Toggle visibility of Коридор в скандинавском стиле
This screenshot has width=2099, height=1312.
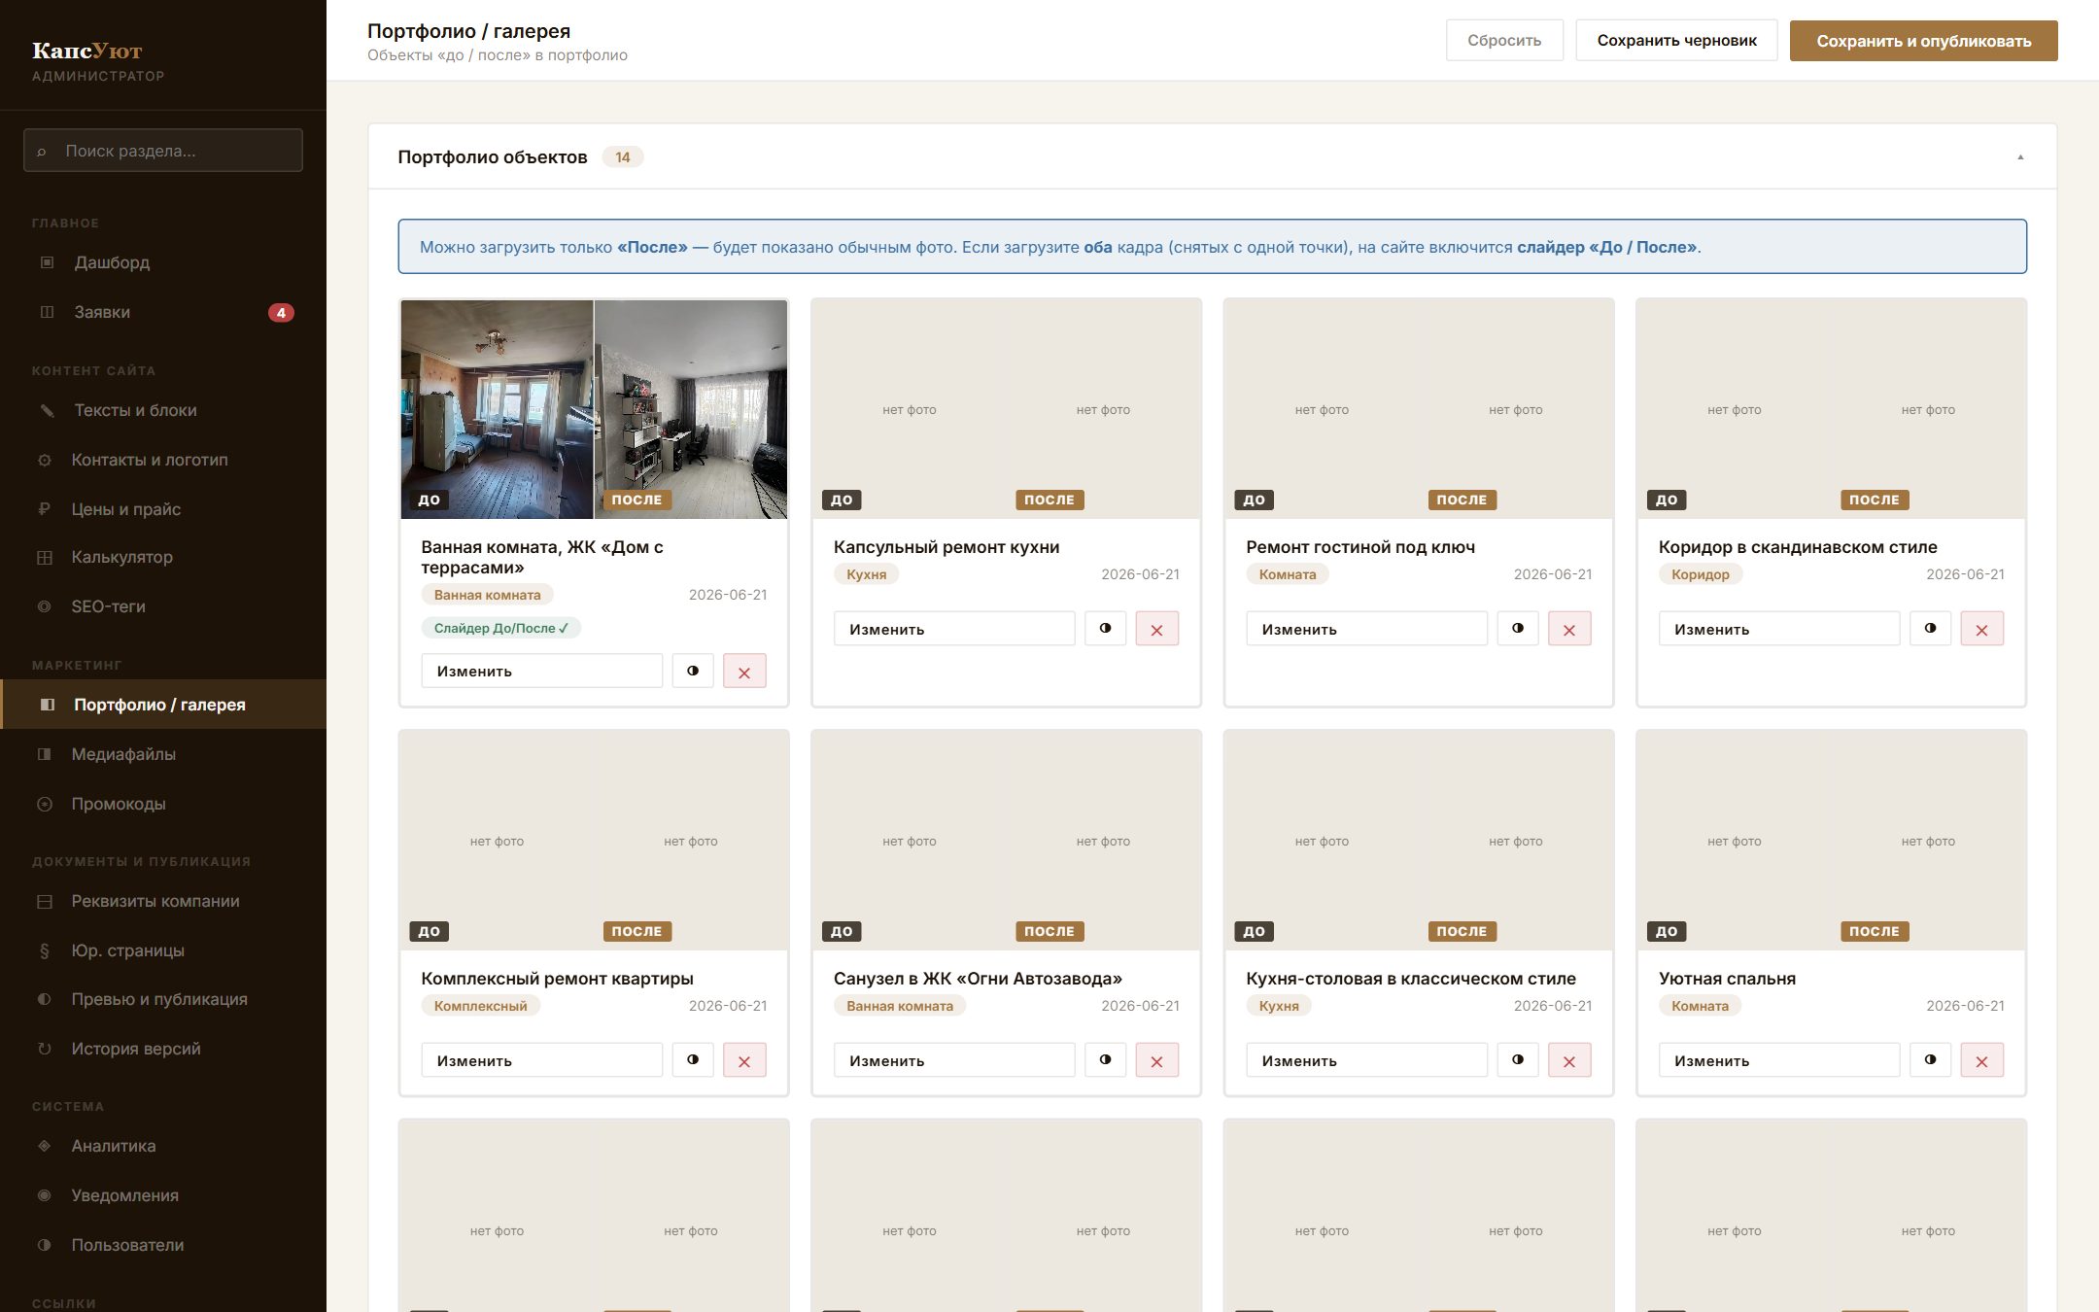click(x=1931, y=629)
